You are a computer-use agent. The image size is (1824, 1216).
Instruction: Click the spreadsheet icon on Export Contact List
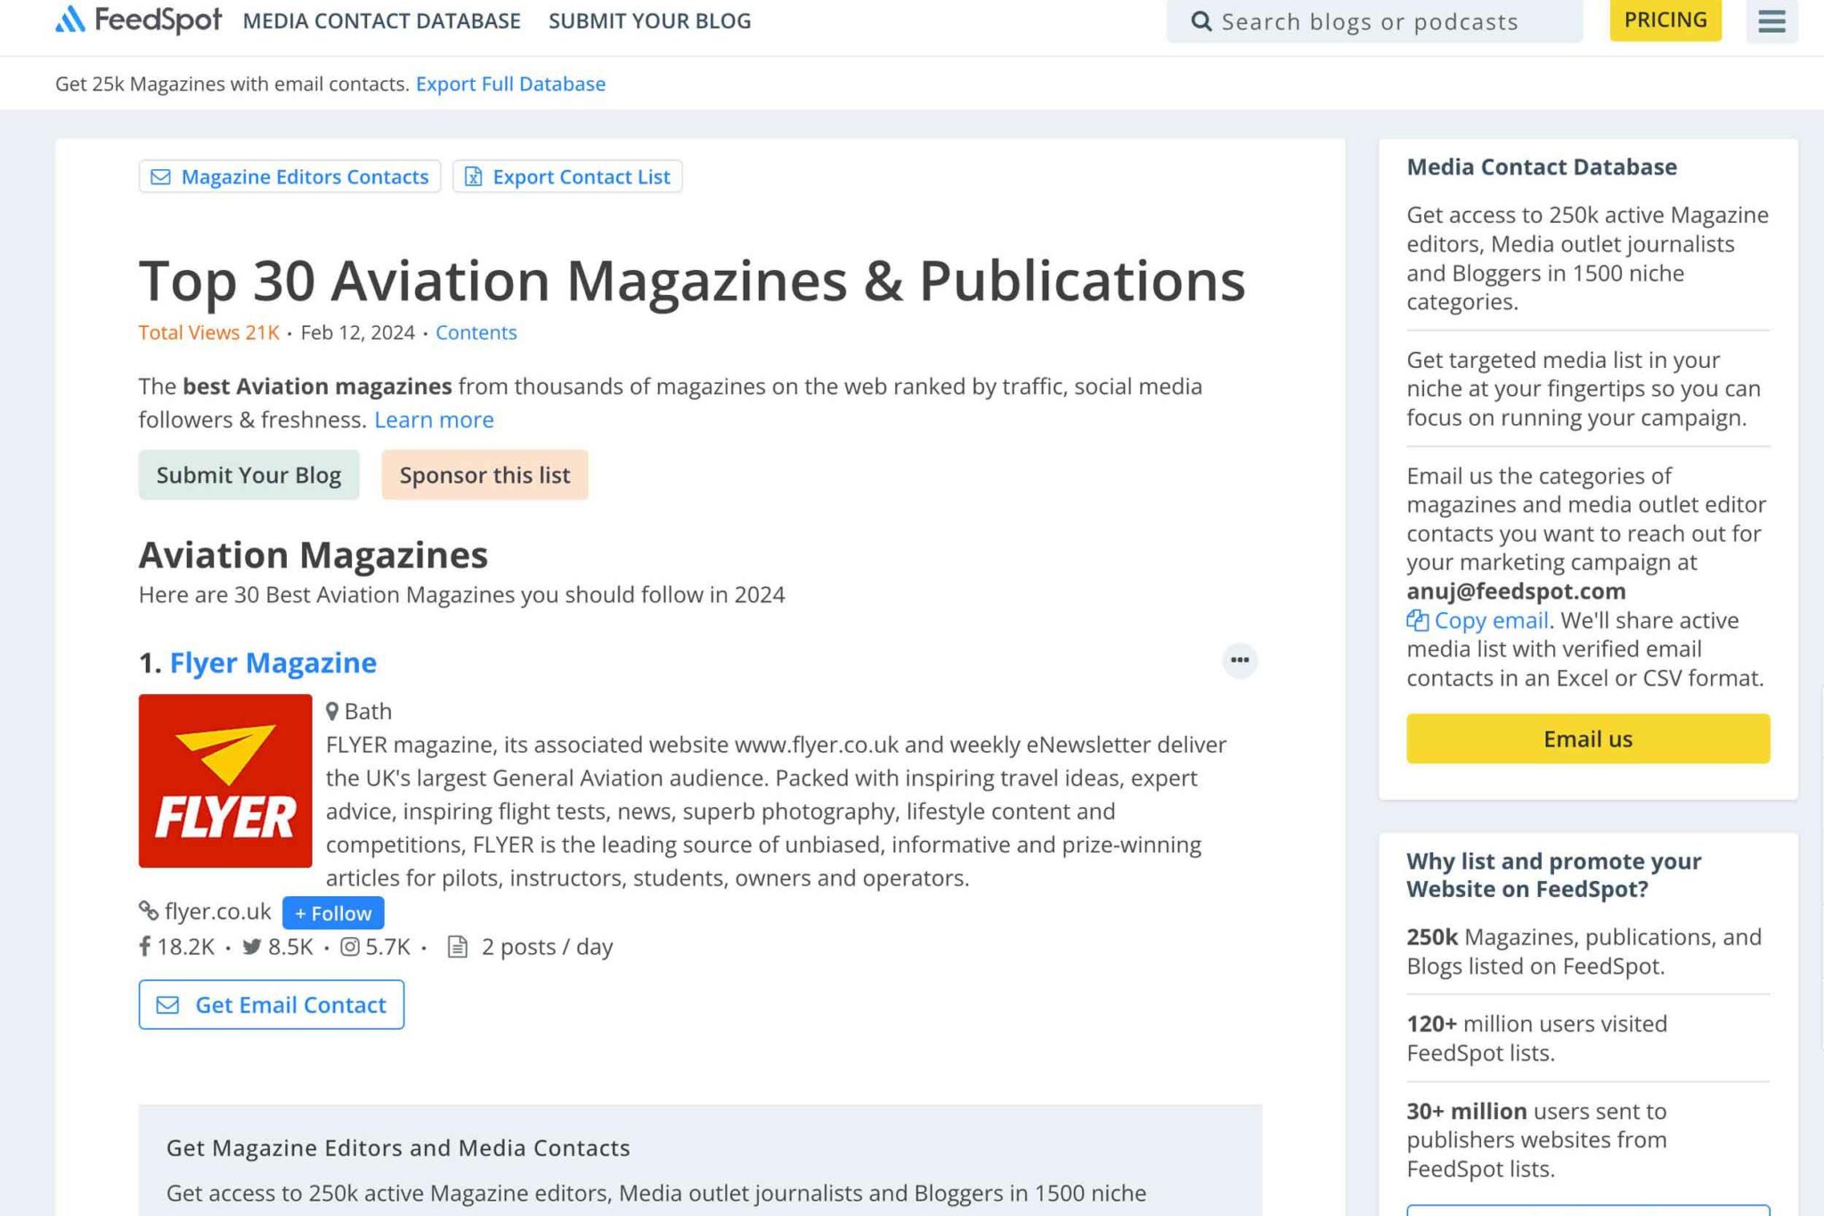coord(473,176)
